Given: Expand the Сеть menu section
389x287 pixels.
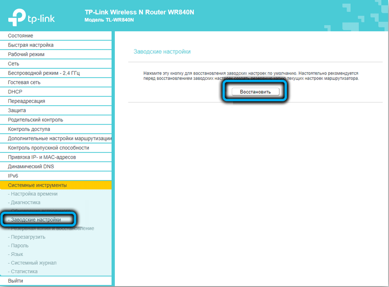Looking at the screenshot, I should (14, 64).
